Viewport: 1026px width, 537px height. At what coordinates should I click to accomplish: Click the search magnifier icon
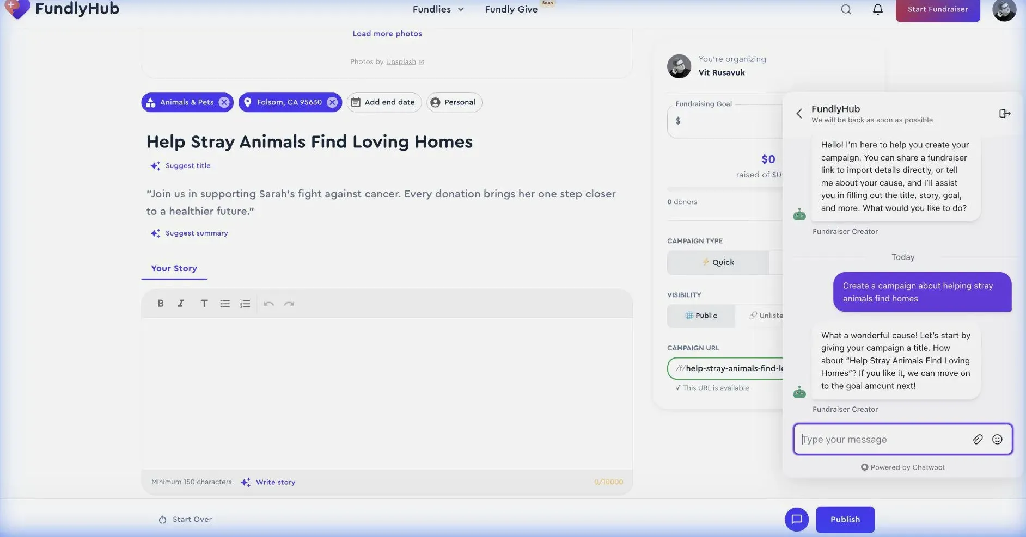click(846, 9)
